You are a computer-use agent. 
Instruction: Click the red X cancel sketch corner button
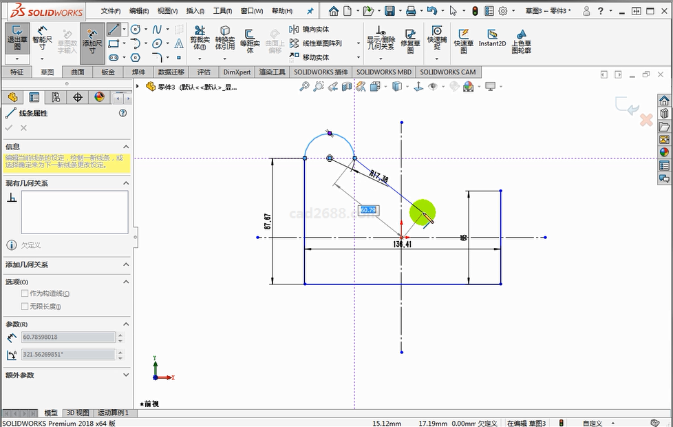[646, 121]
